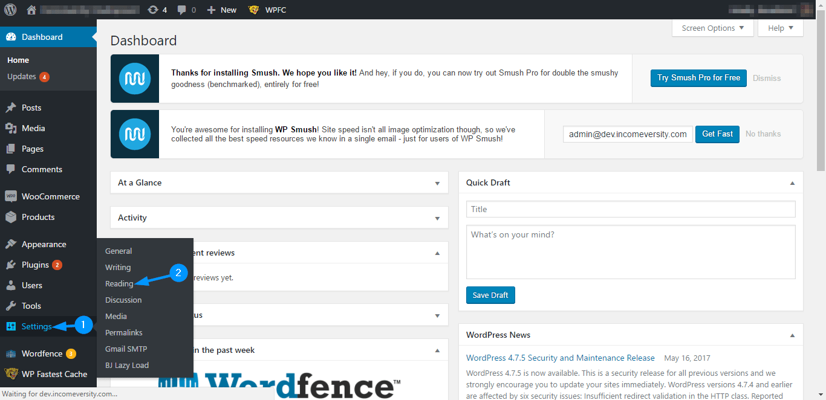Image resolution: width=826 pixels, height=400 pixels.
Task: Click the What's on your mind textarea
Action: point(631,252)
